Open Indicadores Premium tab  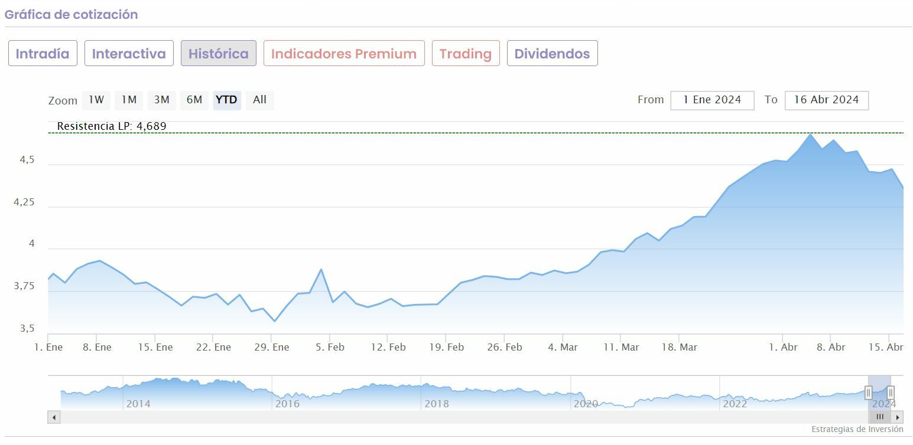point(344,54)
